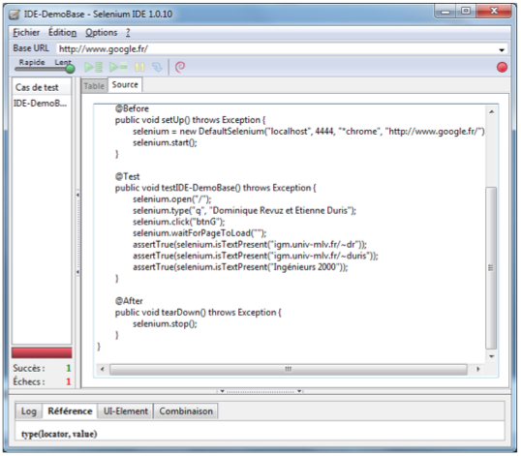Screen dimensions: 521x456
Task: Apply rollup rules with the spiral icon
Action: [180, 67]
